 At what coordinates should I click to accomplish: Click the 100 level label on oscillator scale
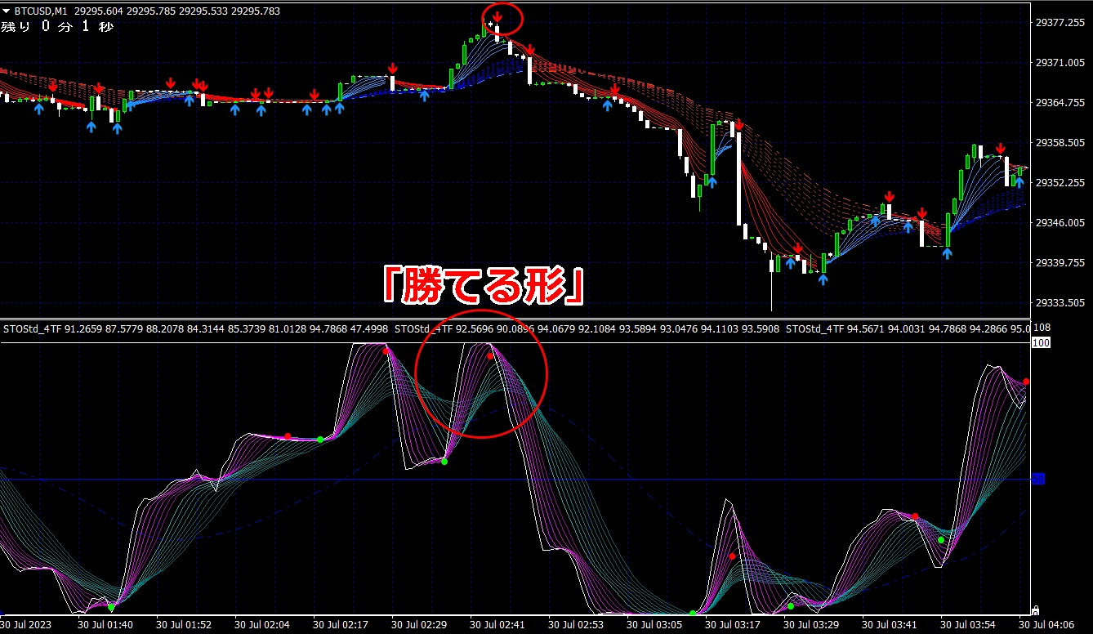pos(1041,343)
